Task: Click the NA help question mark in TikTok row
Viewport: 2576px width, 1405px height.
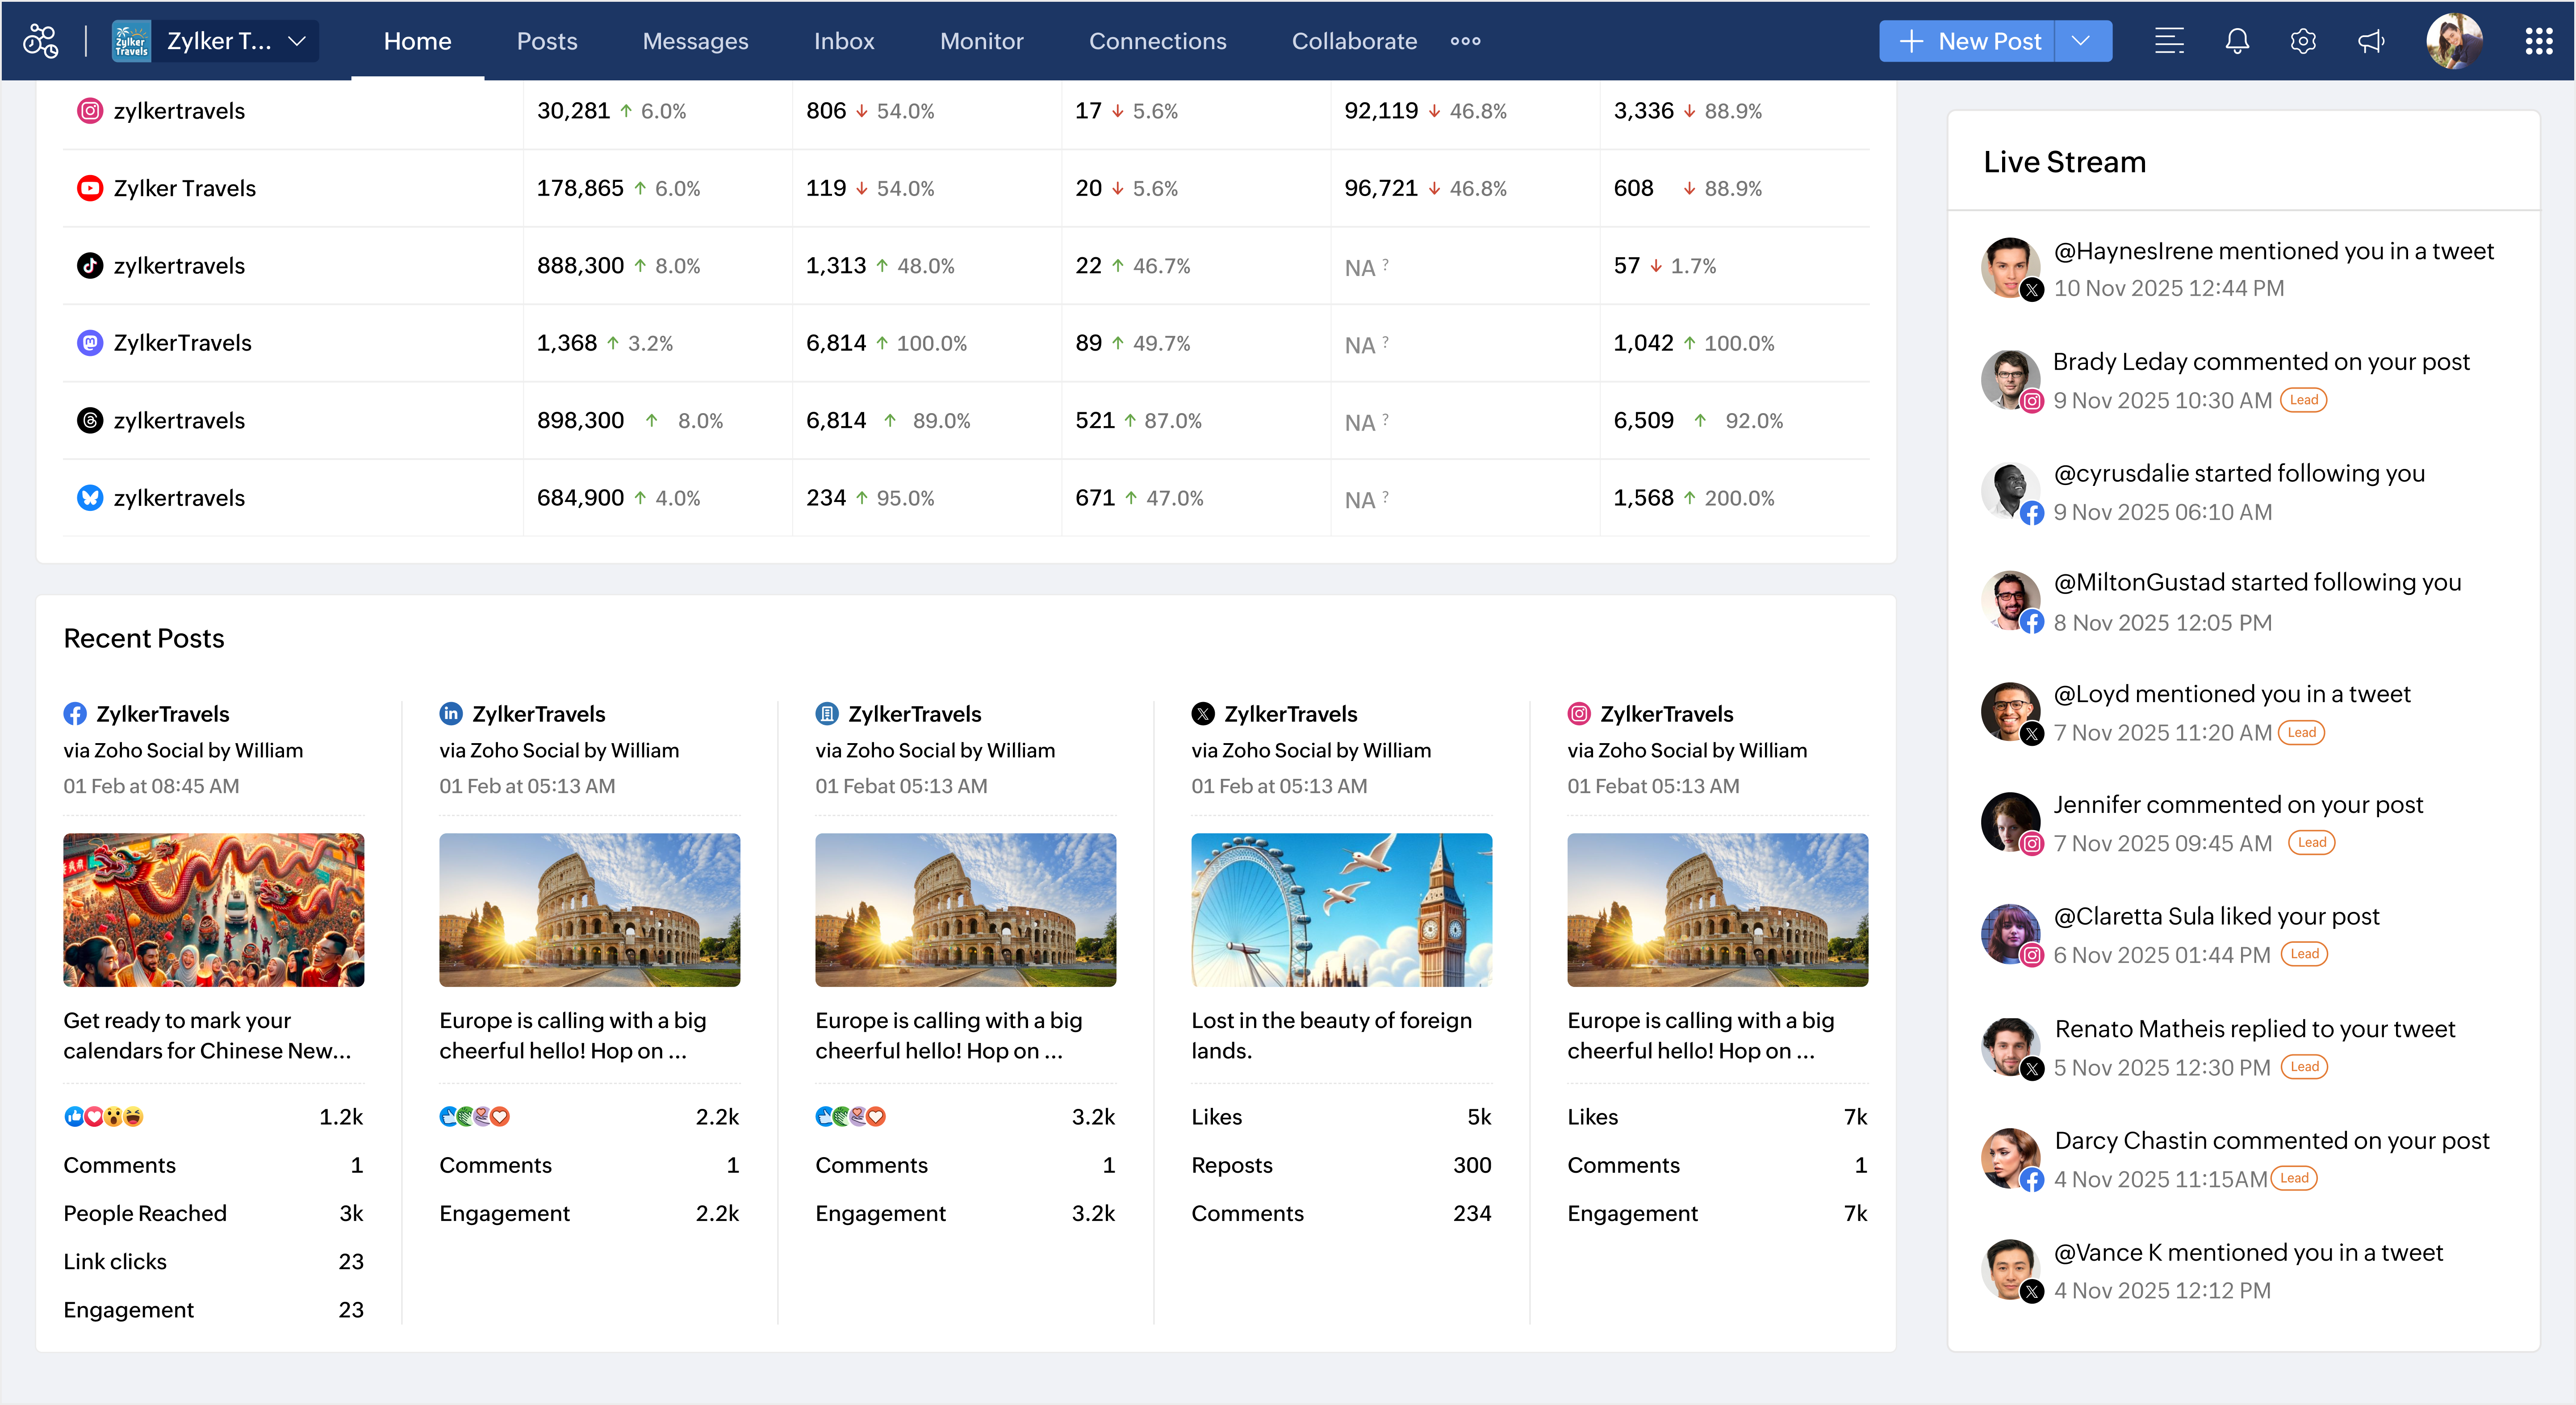Action: 1385,264
